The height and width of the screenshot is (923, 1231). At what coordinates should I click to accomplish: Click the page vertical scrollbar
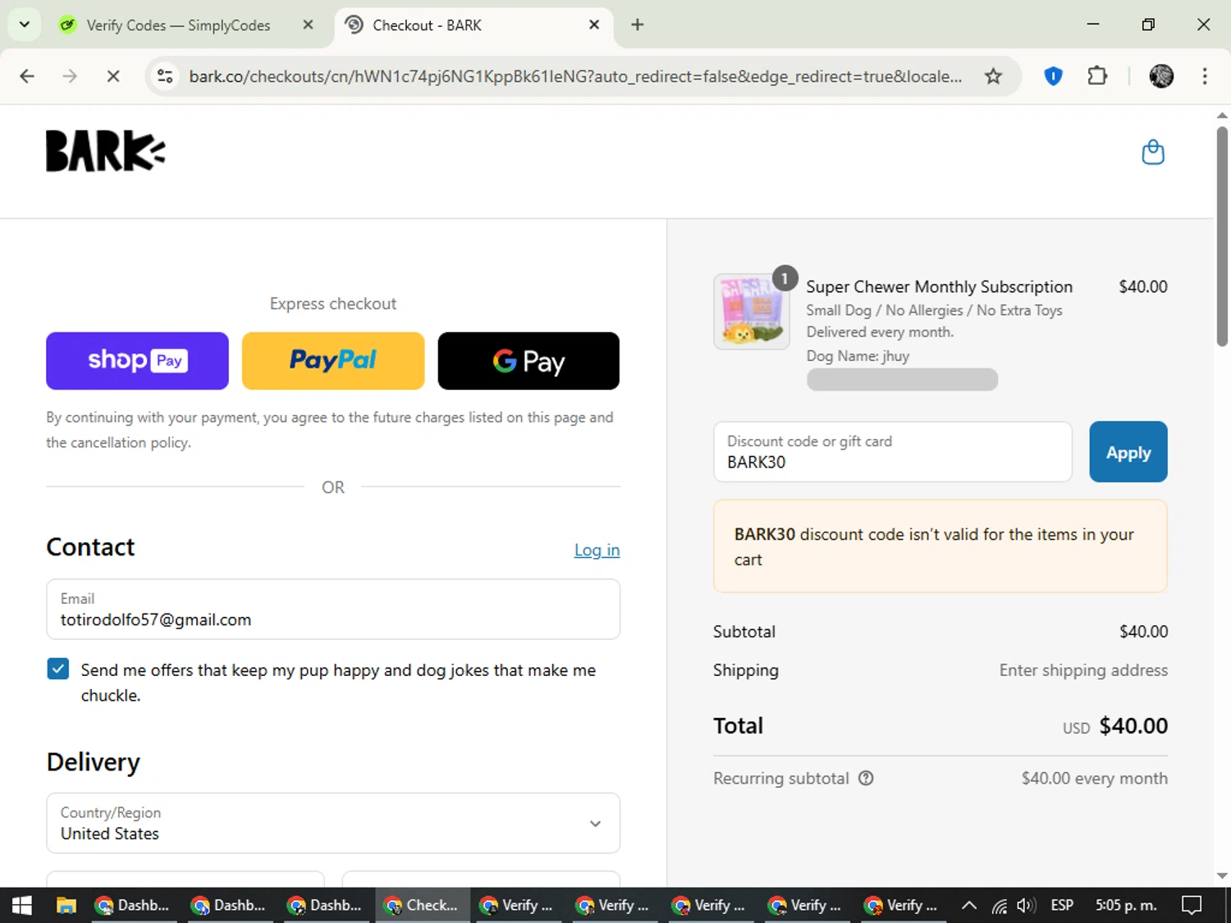point(1222,236)
